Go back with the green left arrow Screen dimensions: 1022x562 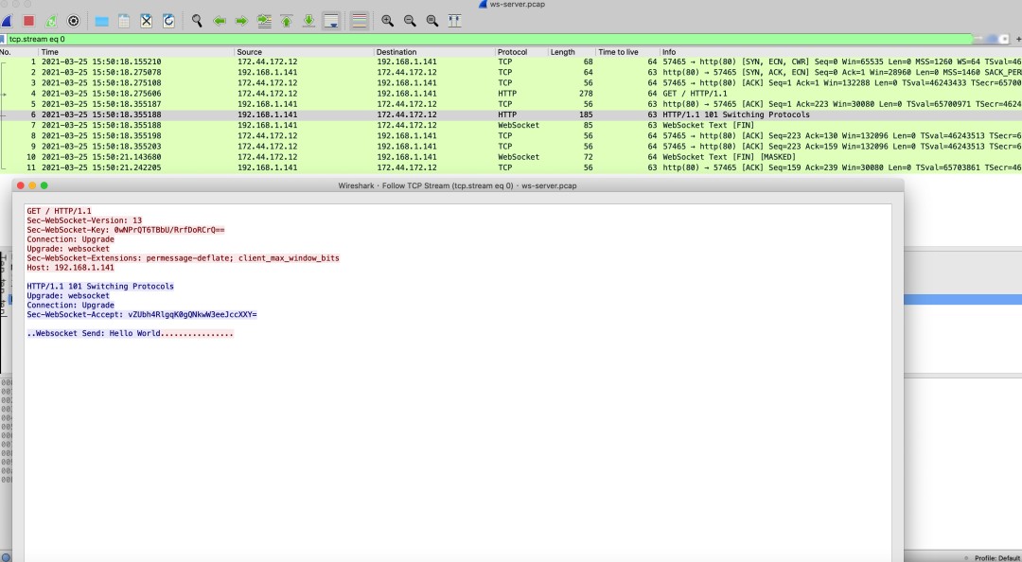coord(220,20)
